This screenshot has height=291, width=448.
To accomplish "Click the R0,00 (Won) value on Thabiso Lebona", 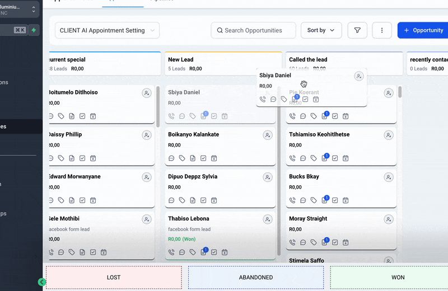I will (181, 239).
